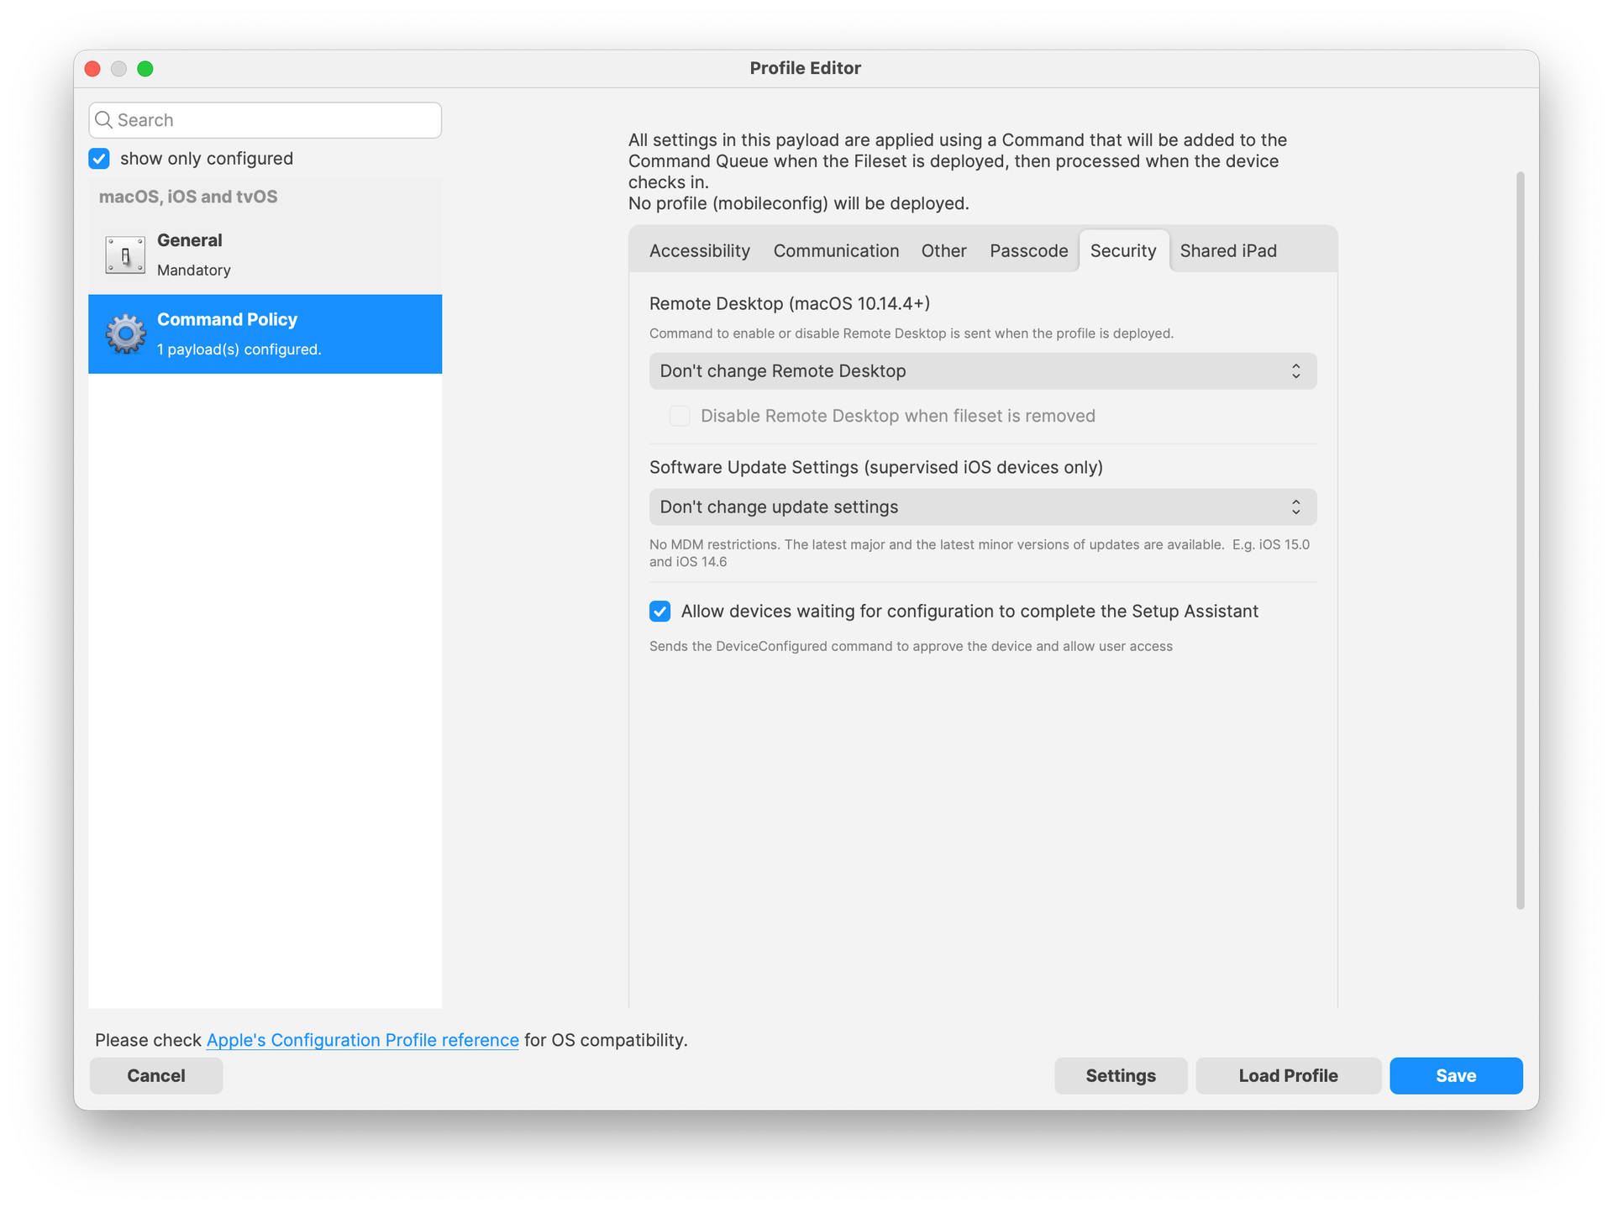This screenshot has width=1613, height=1208.
Task: Switch to the Passcode tab
Action: tap(1028, 251)
